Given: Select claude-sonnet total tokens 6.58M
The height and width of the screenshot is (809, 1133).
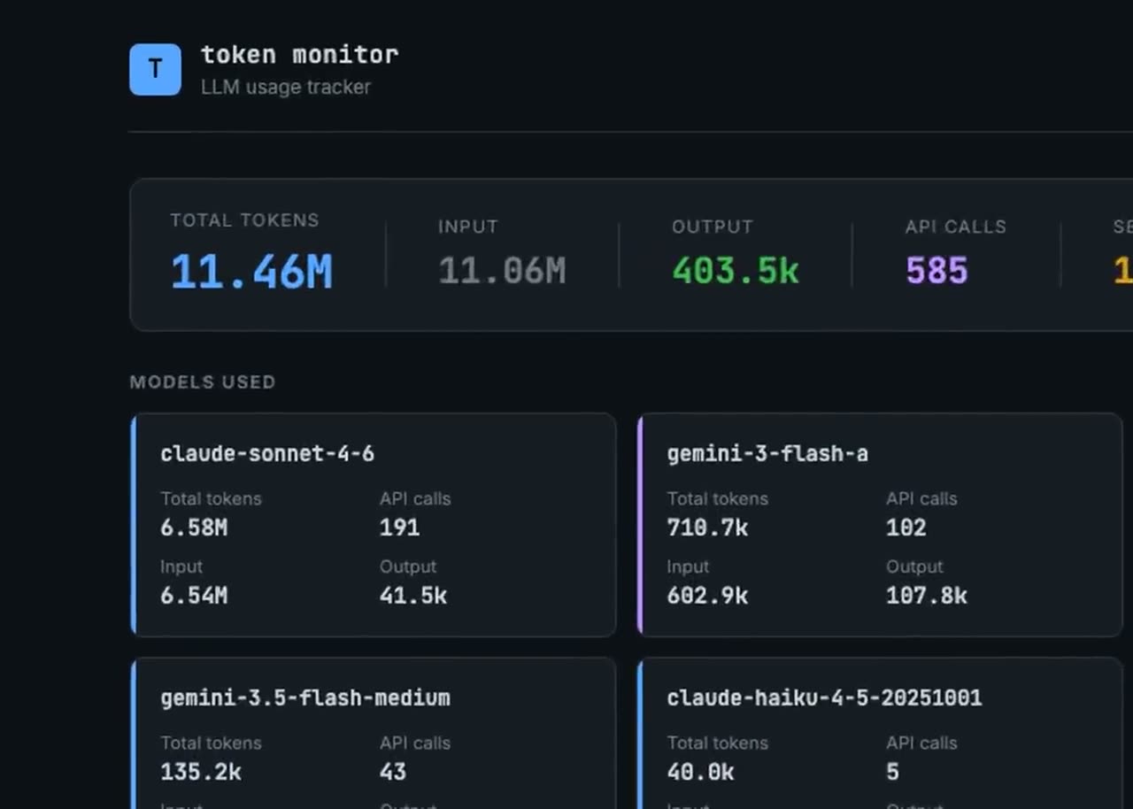Looking at the screenshot, I should [x=194, y=528].
